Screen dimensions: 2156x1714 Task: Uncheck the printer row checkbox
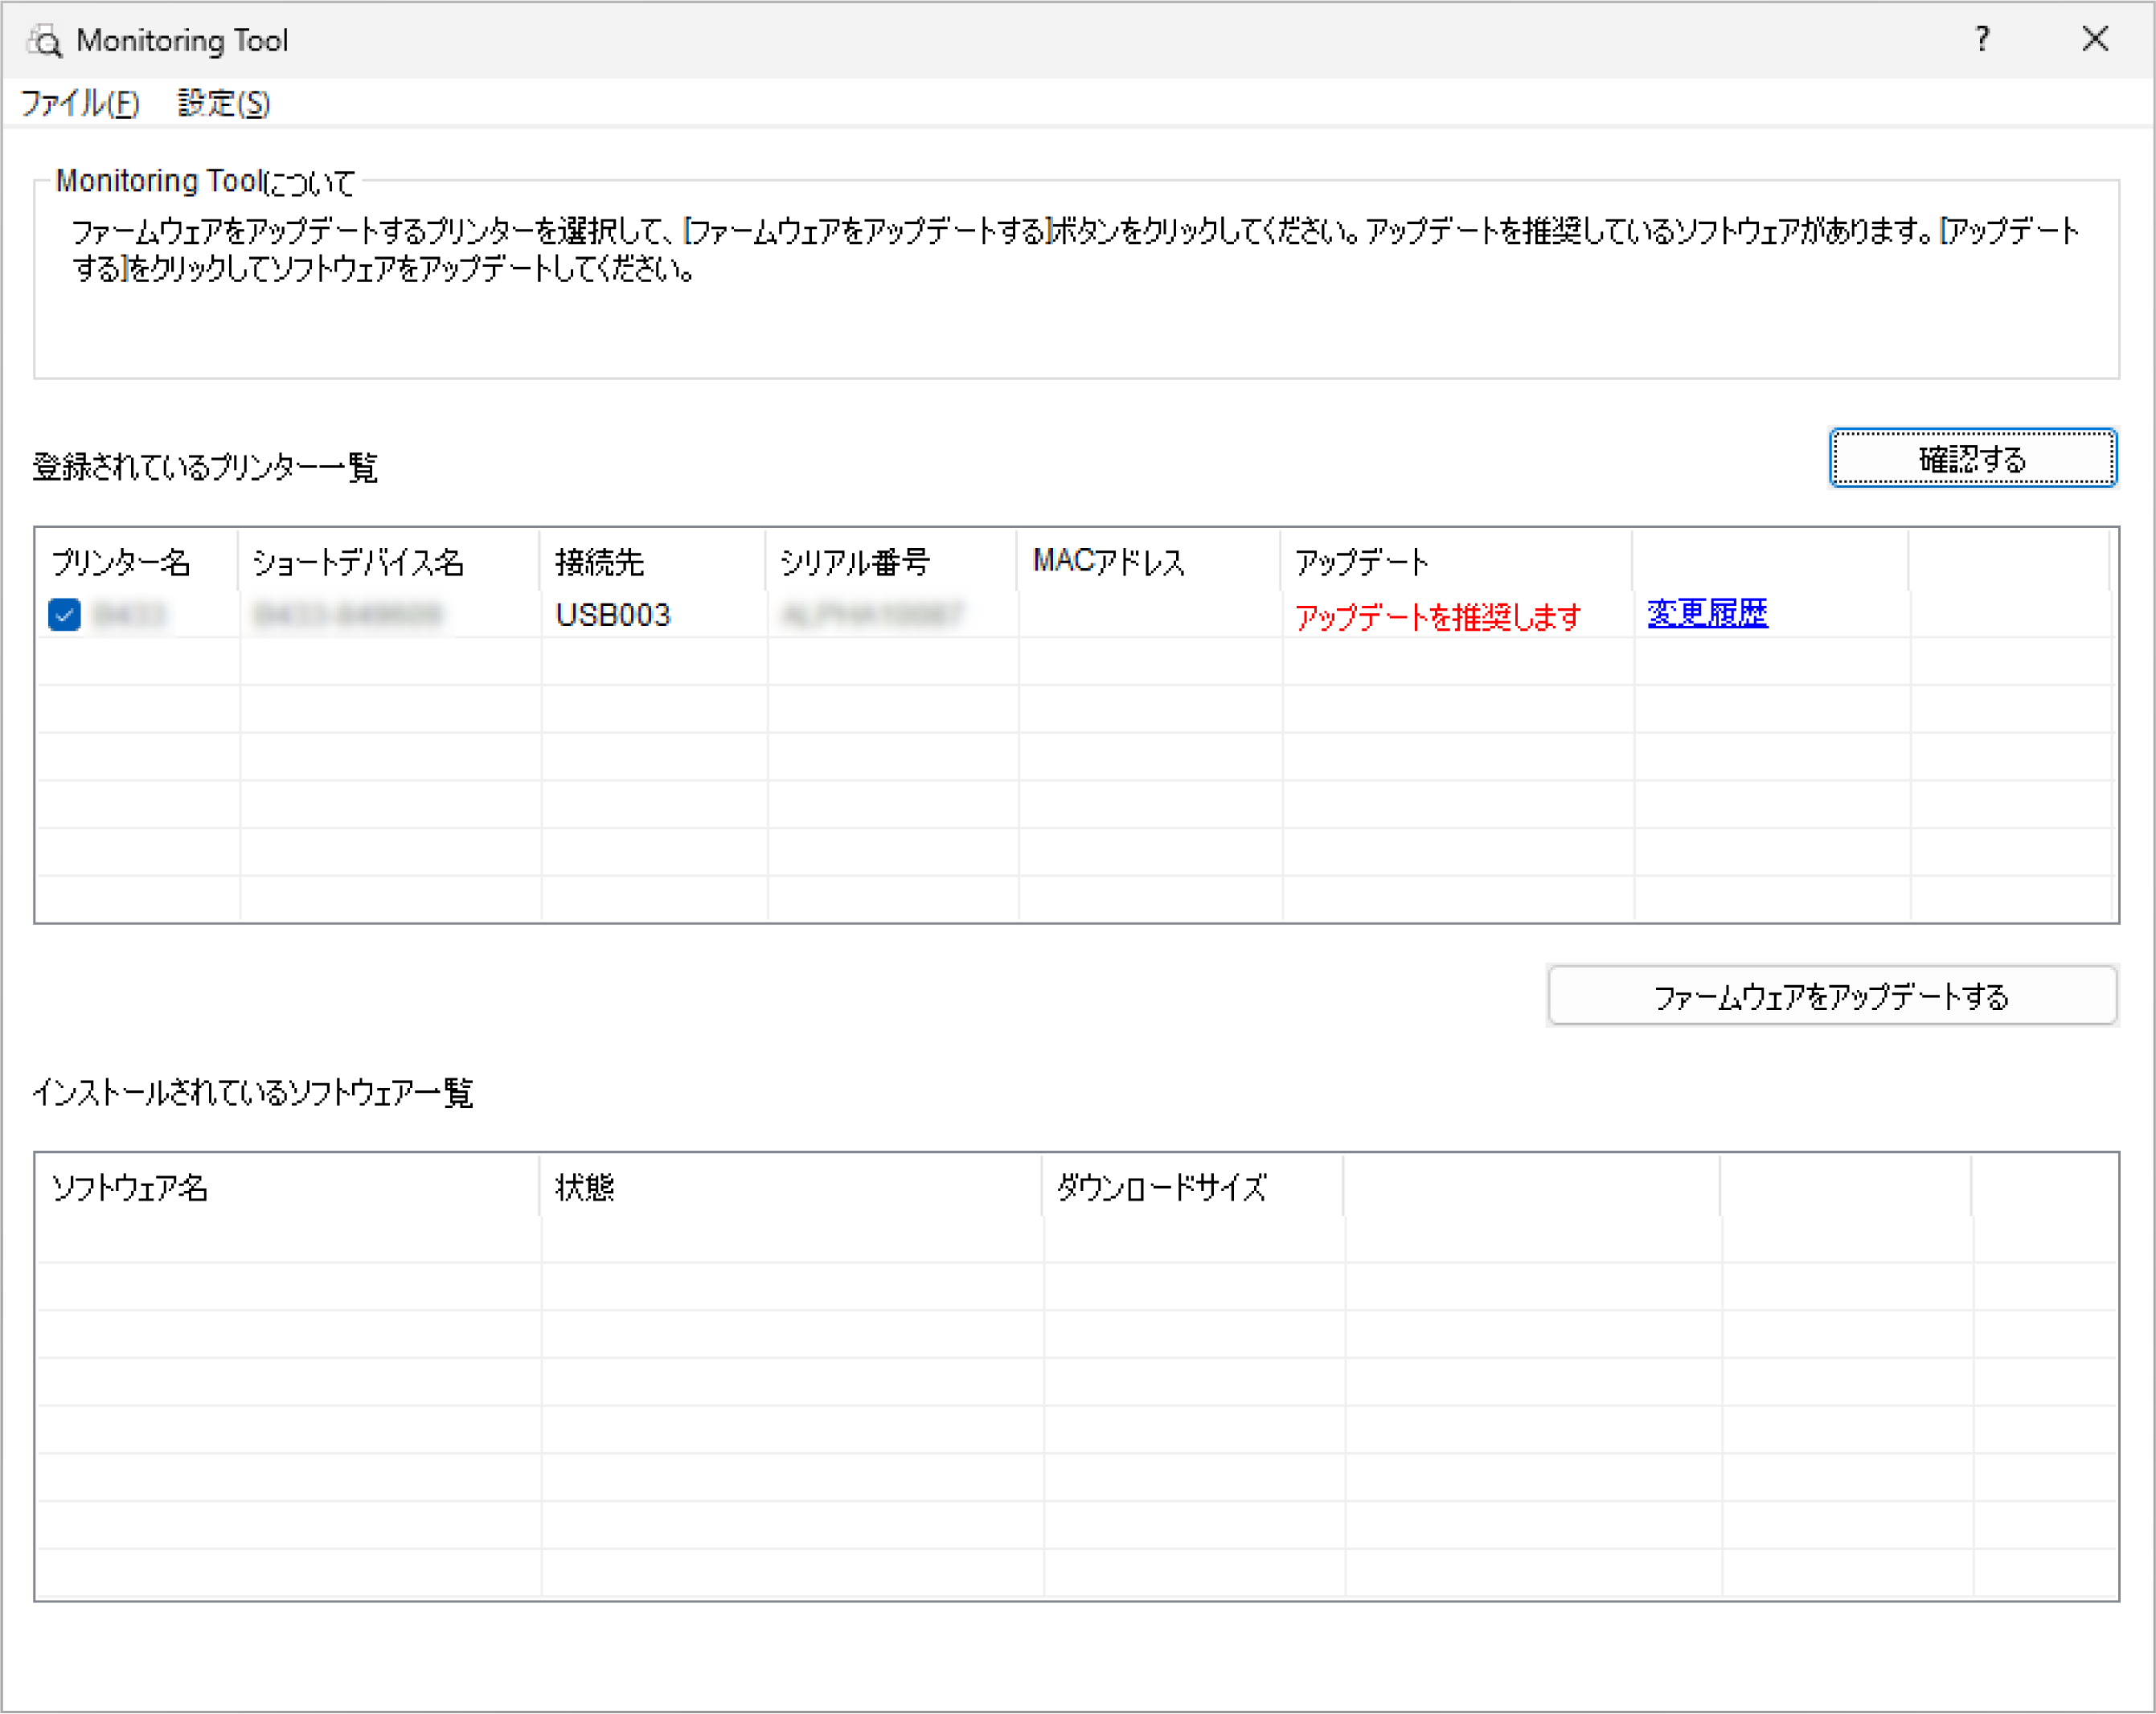[x=64, y=614]
